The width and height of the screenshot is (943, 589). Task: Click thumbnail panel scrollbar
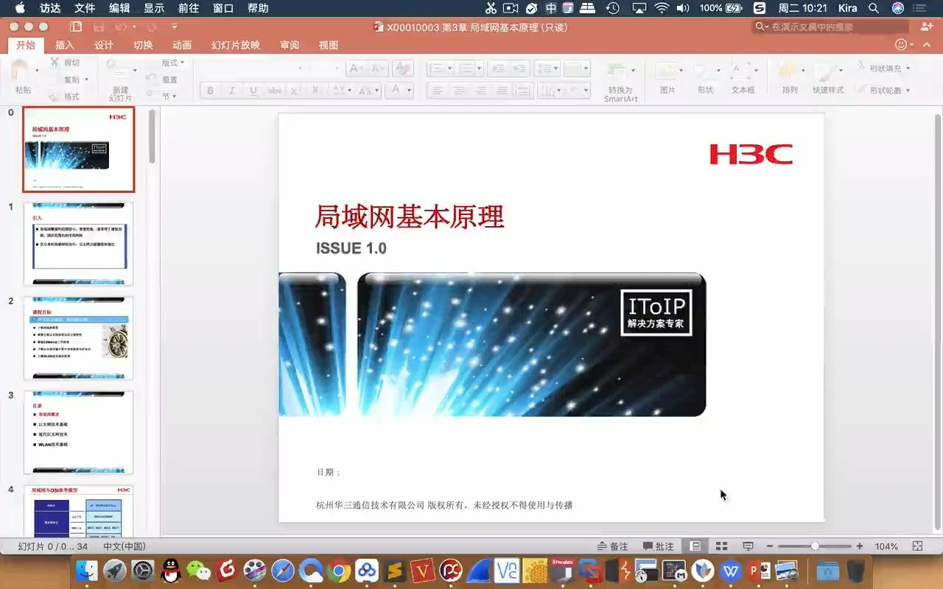[152, 137]
